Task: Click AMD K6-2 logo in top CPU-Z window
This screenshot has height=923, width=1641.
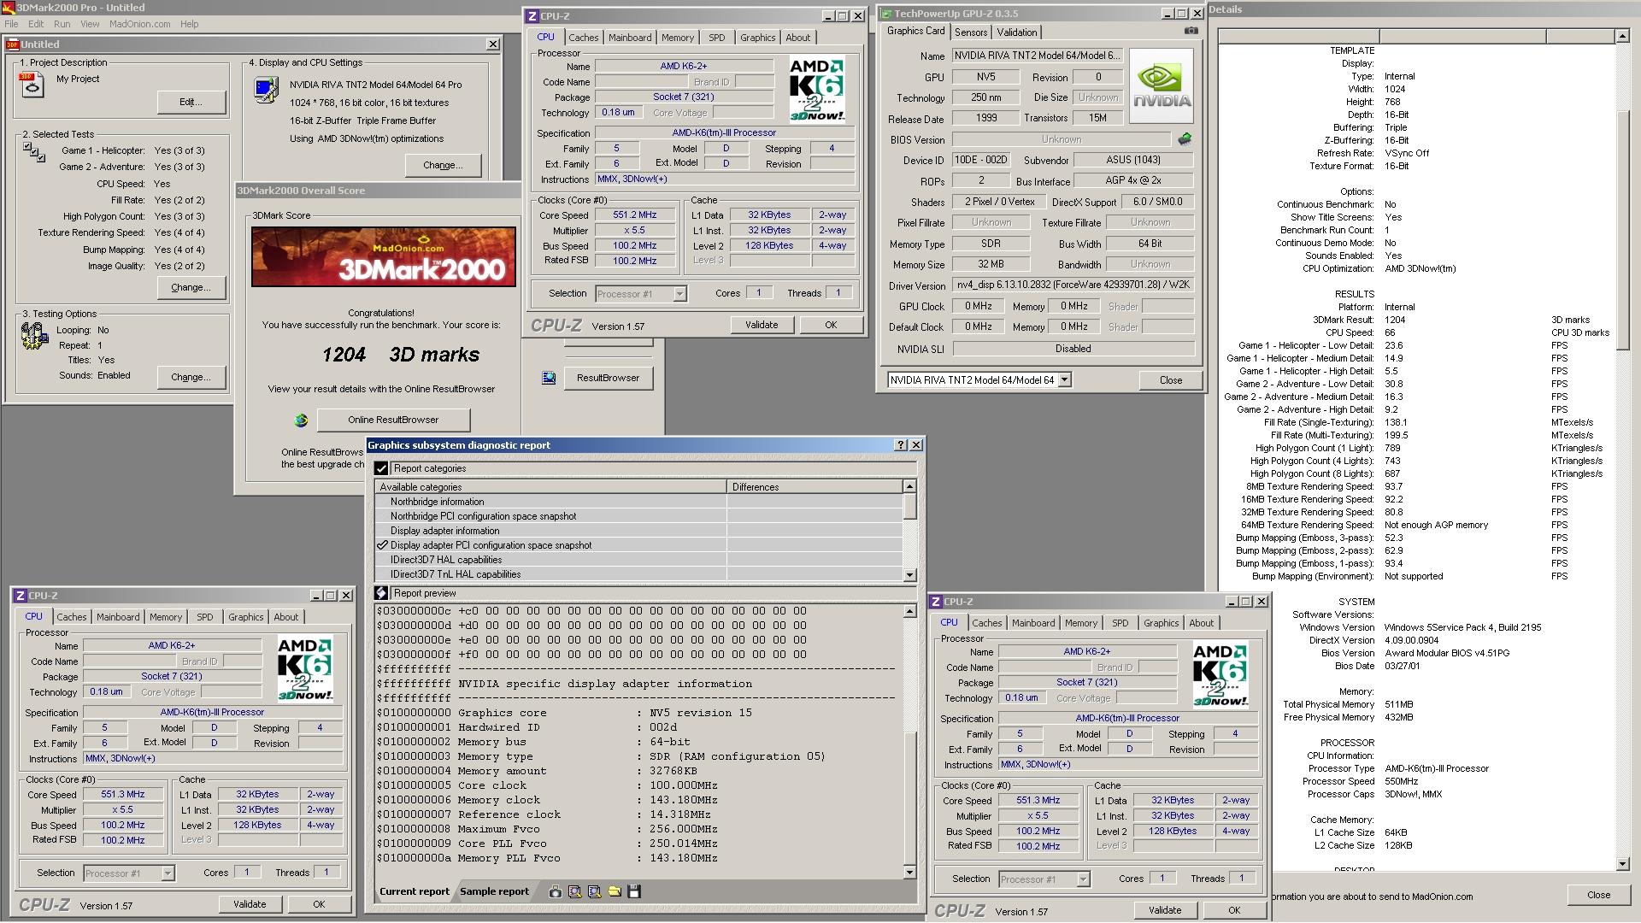Action: (x=817, y=90)
